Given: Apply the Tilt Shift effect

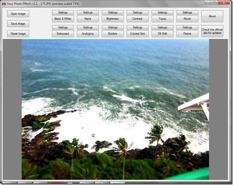Looking at the screenshot, I should (163, 33).
